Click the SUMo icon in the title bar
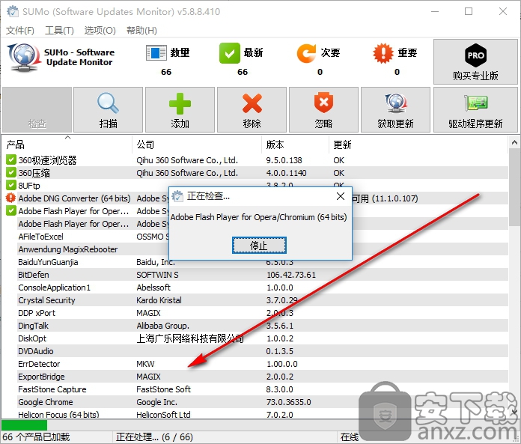The width and height of the screenshot is (521, 444). [x=13, y=11]
